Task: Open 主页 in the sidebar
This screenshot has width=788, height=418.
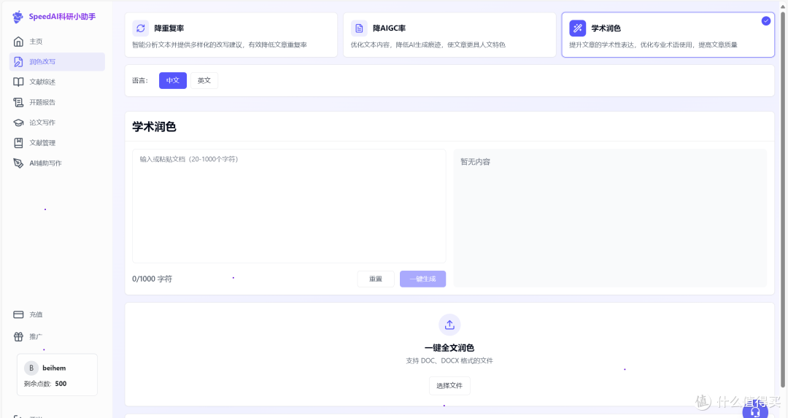Action: point(57,41)
